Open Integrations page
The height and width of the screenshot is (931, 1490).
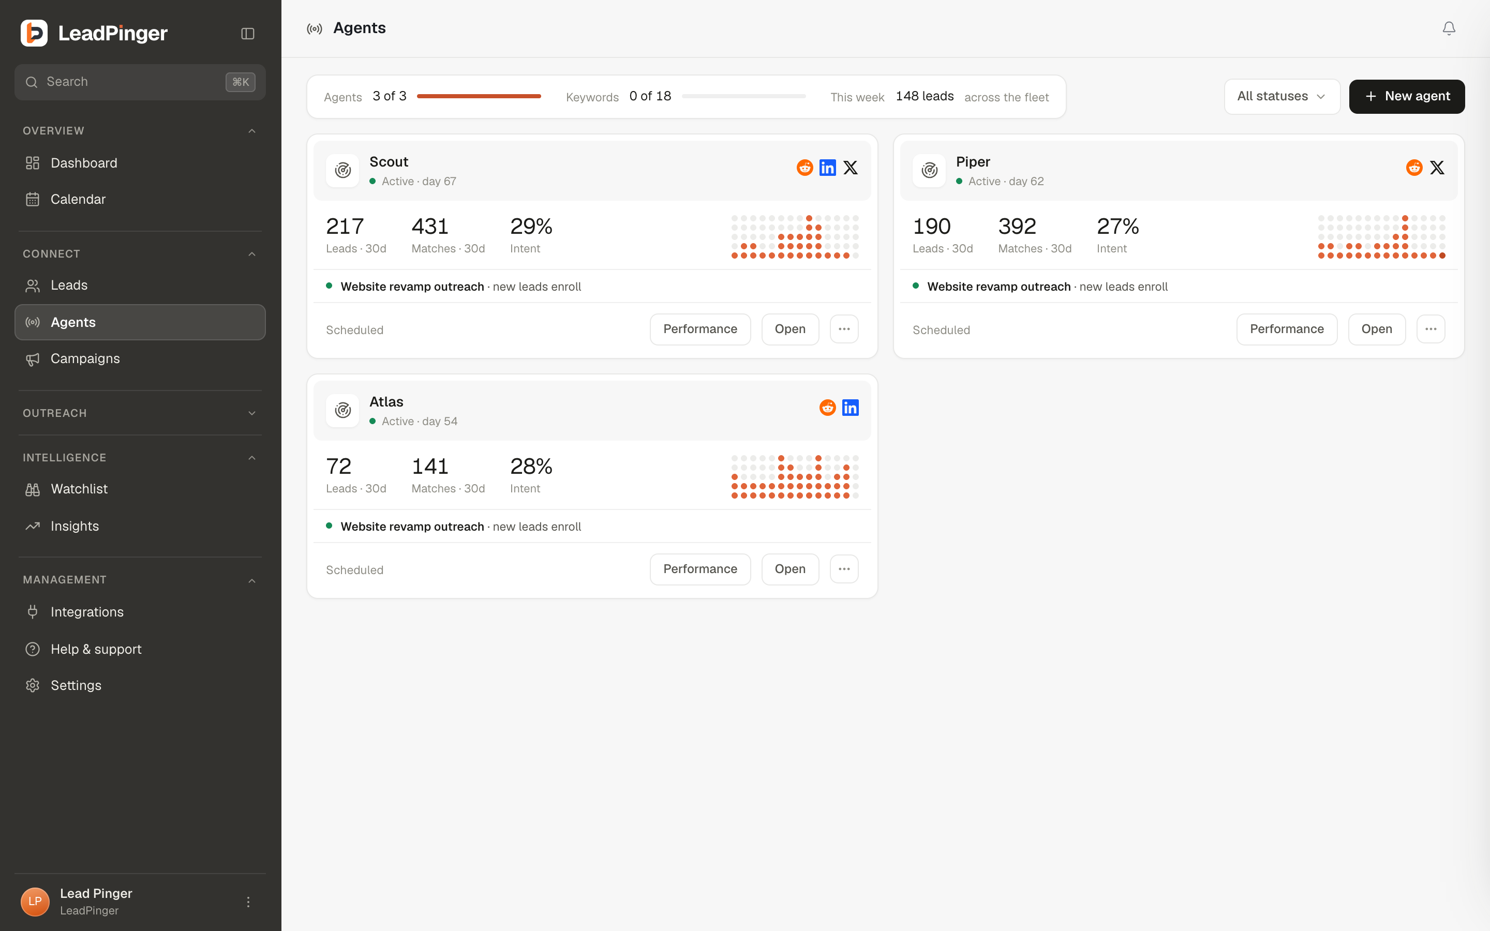(x=140, y=612)
